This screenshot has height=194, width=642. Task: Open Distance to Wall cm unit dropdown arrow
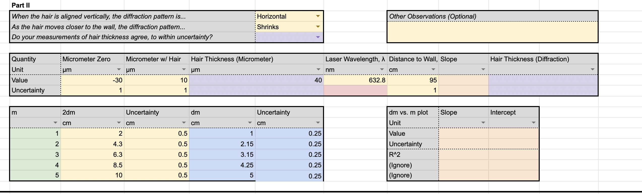tap(433, 69)
